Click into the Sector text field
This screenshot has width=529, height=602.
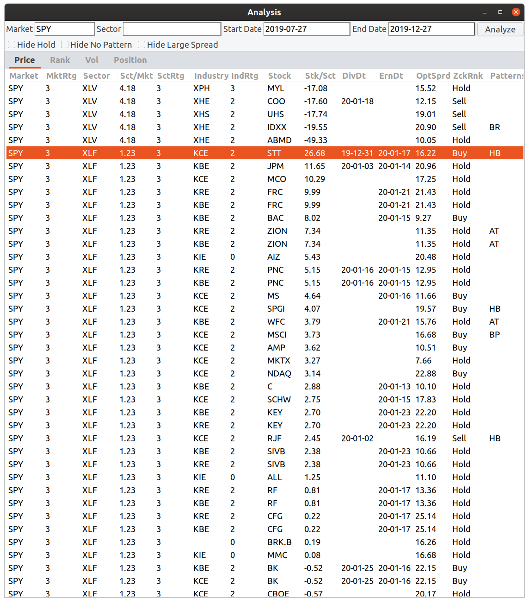[172, 29]
